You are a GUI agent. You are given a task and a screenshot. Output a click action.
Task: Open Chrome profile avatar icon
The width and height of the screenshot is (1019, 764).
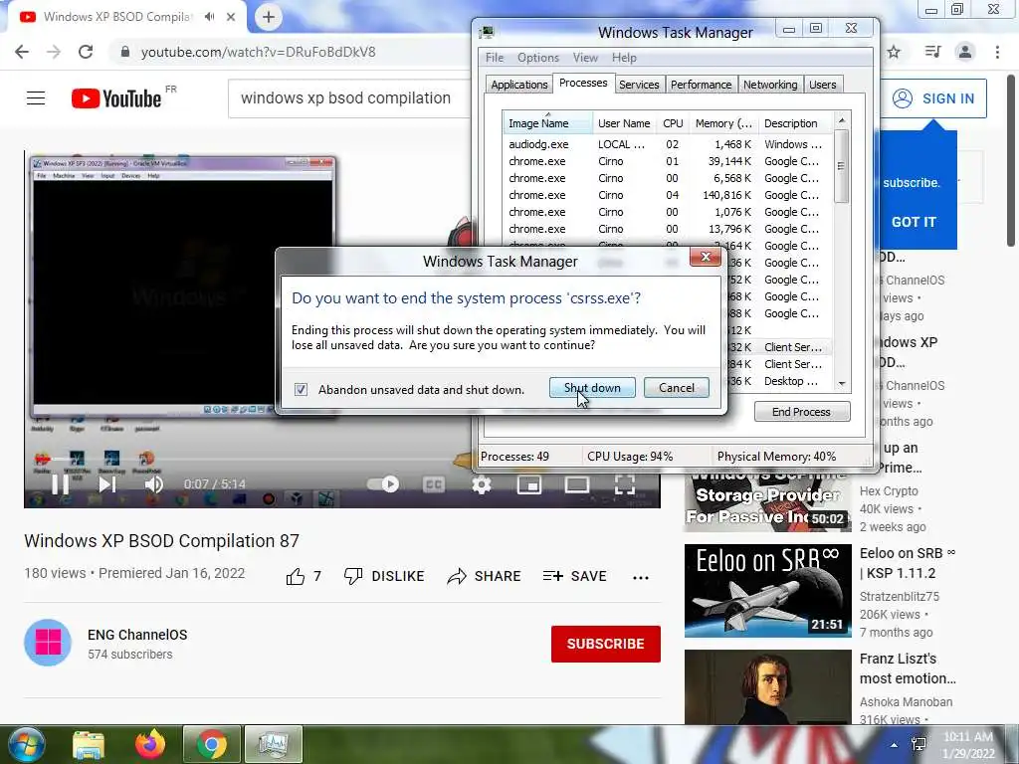pos(965,52)
